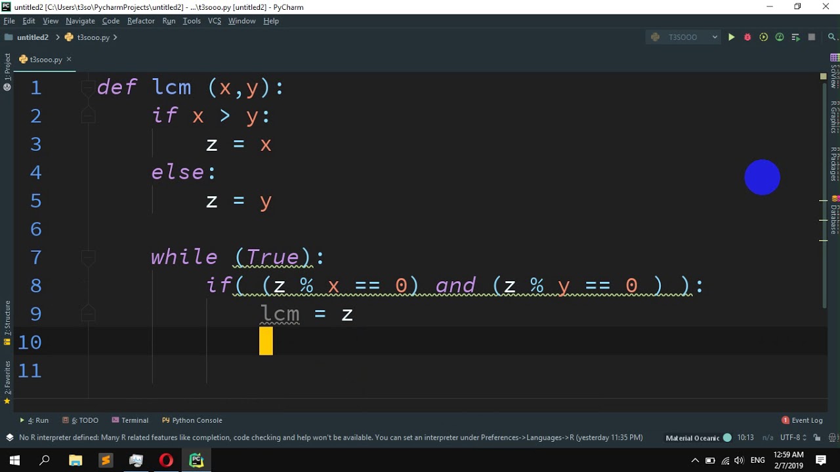This screenshot has height=472, width=840.
Task: Click the R interpreter notification message
Action: 331,437
